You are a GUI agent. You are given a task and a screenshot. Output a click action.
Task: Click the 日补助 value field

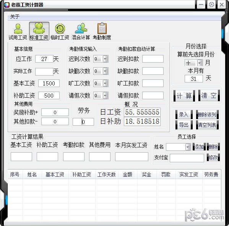point(142,121)
